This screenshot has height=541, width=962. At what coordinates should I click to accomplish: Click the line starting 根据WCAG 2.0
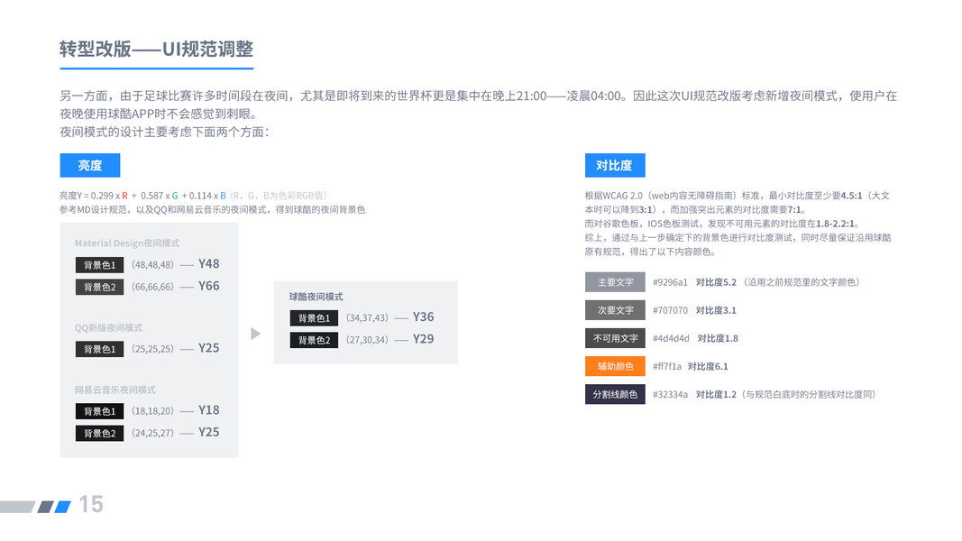737,196
